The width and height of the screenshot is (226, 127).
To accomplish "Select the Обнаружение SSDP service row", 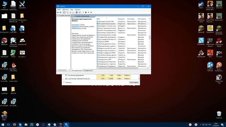I will coord(123,60).
